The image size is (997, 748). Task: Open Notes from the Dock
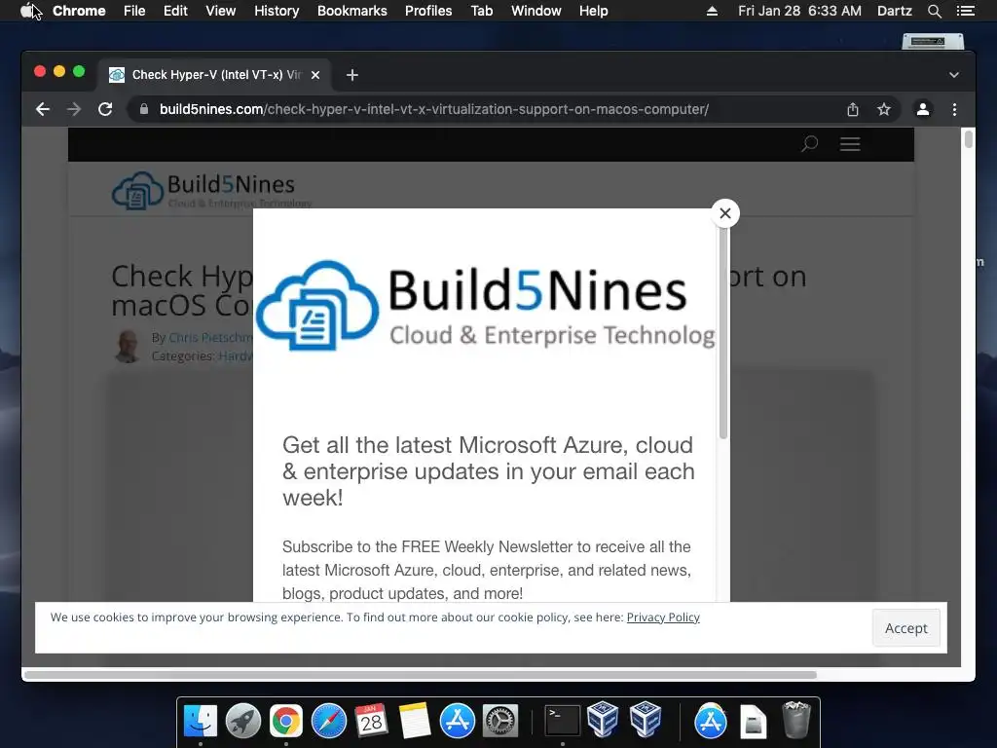click(x=415, y=721)
